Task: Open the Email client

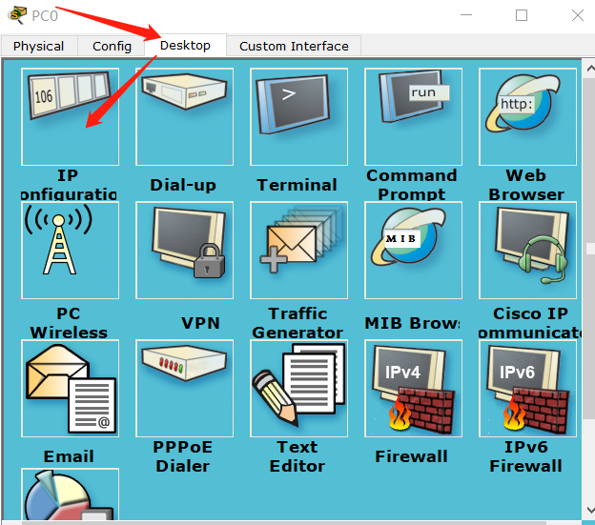Action: (71, 389)
